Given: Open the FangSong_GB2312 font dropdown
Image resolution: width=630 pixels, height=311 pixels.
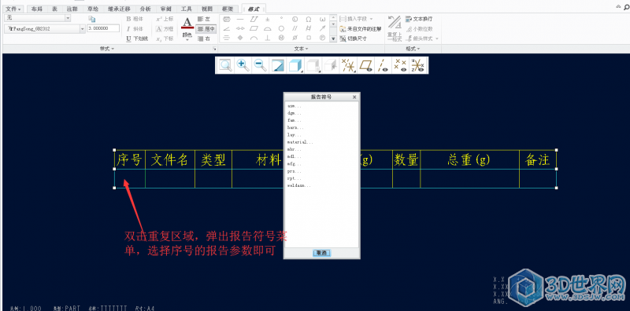Looking at the screenshot, I should coord(83,28).
